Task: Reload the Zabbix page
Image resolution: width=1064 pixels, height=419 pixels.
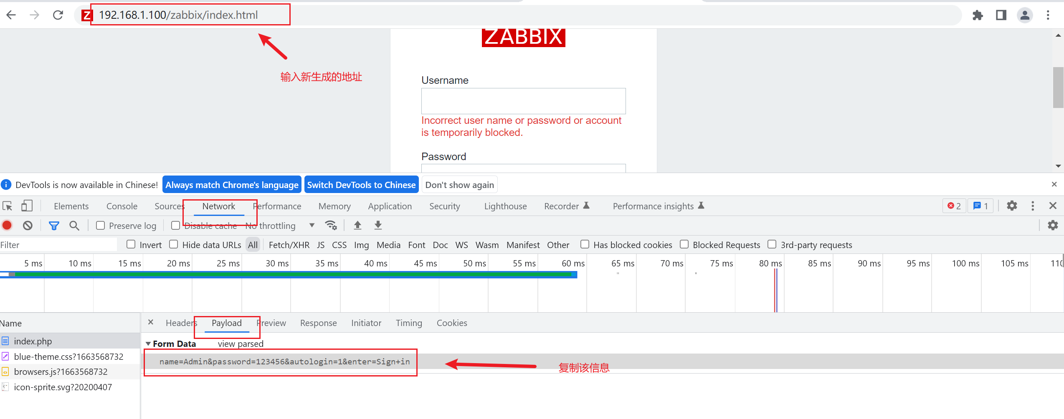Action: pos(58,15)
